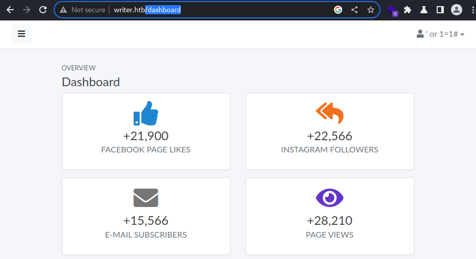The height and width of the screenshot is (259, 476).
Task: Go back to the previous page
Action: (10, 10)
